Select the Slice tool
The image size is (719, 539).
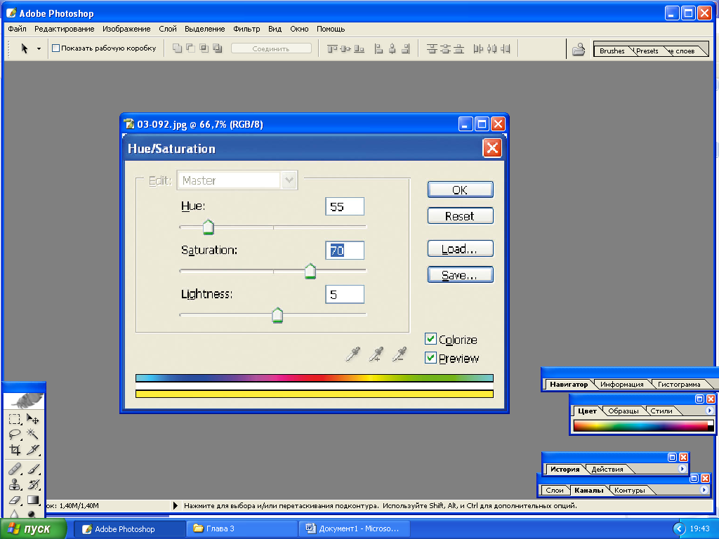[x=32, y=450]
